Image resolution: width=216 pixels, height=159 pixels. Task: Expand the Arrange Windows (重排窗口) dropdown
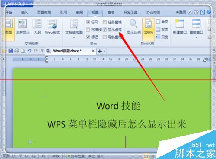(x=197, y=38)
